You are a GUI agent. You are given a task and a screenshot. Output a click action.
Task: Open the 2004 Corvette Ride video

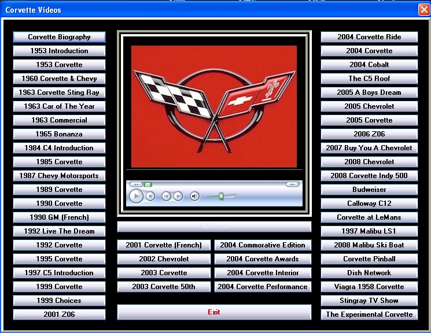click(369, 37)
